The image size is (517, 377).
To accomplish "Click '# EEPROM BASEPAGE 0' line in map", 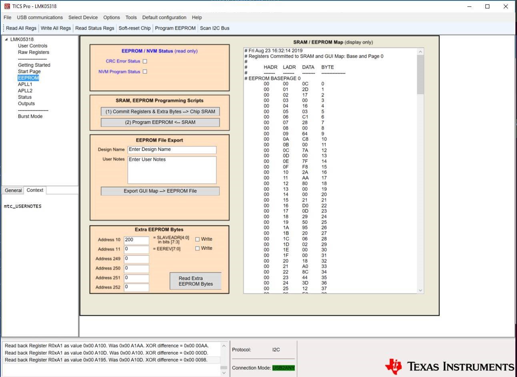I will point(273,78).
